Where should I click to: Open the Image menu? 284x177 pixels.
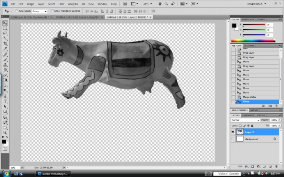click(x=30, y=4)
